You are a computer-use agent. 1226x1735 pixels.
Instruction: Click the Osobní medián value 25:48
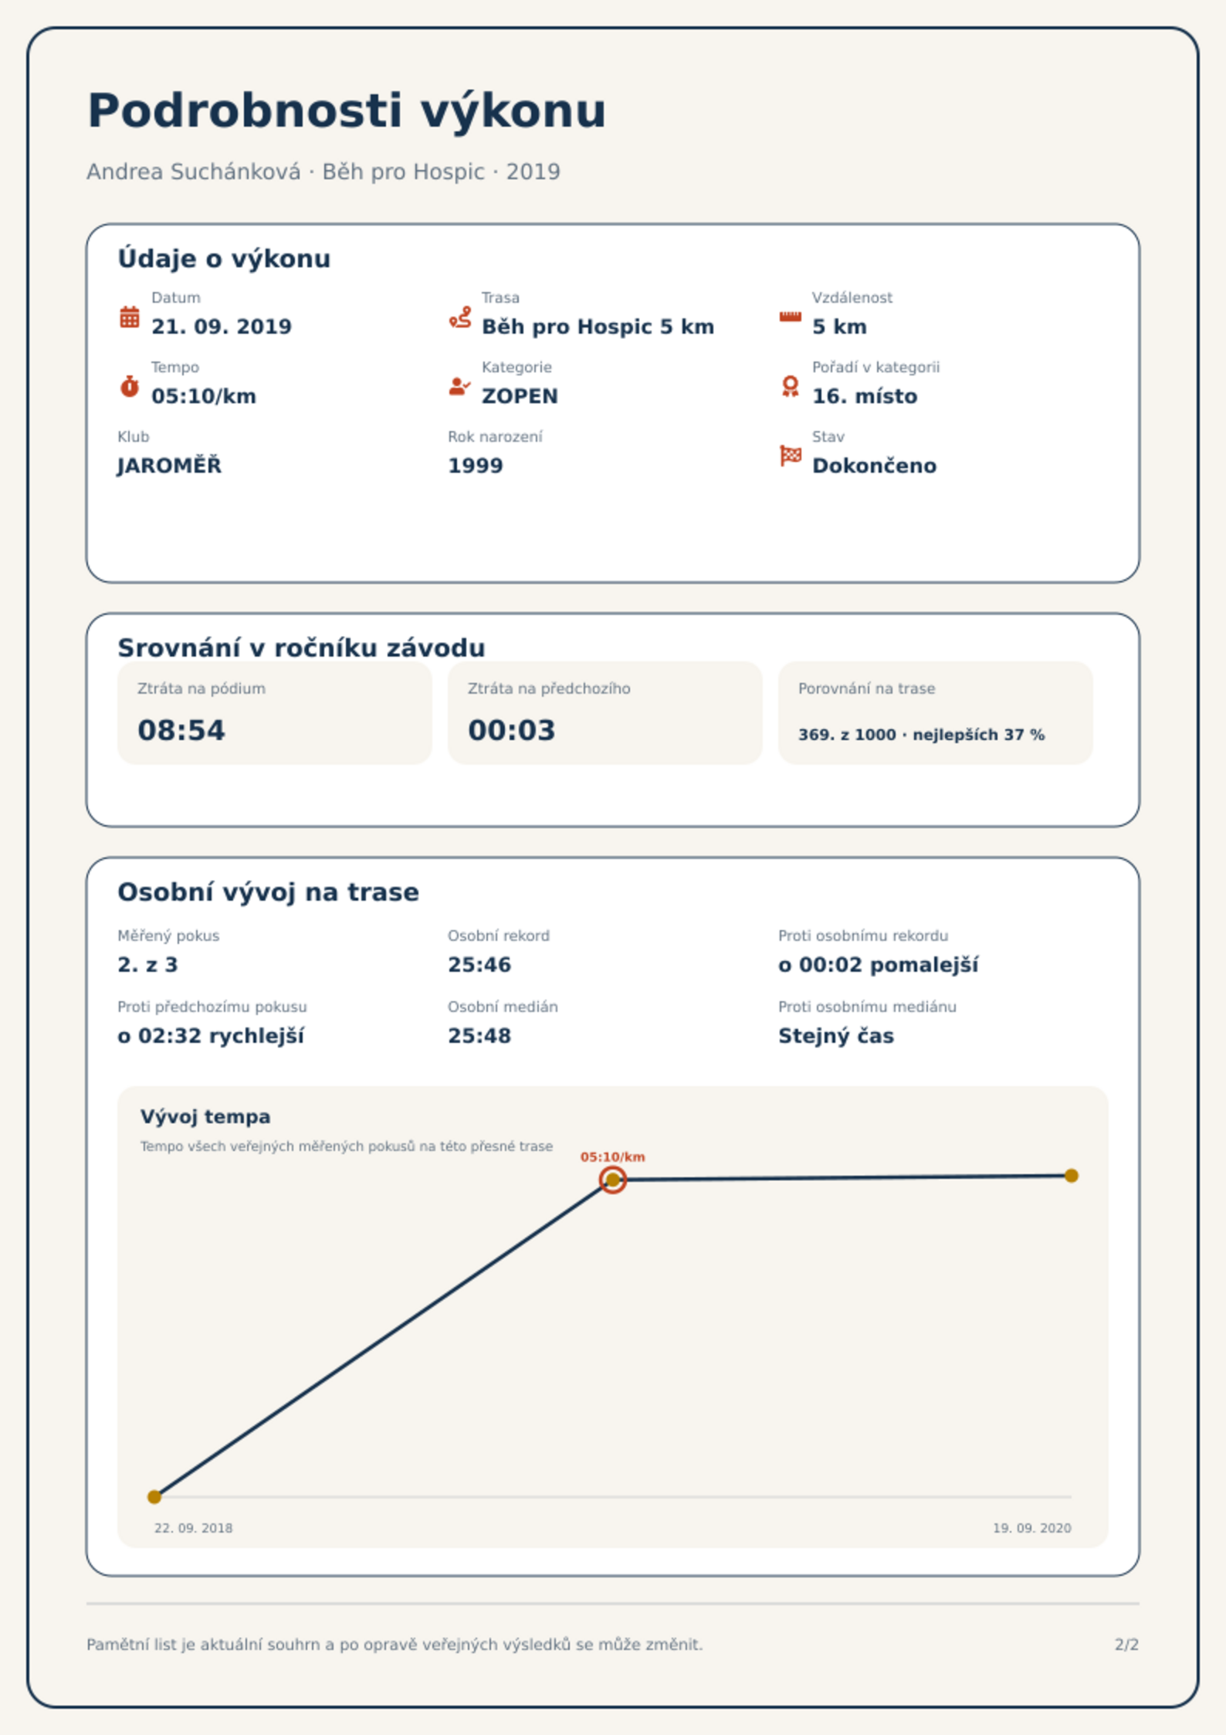point(479,1036)
